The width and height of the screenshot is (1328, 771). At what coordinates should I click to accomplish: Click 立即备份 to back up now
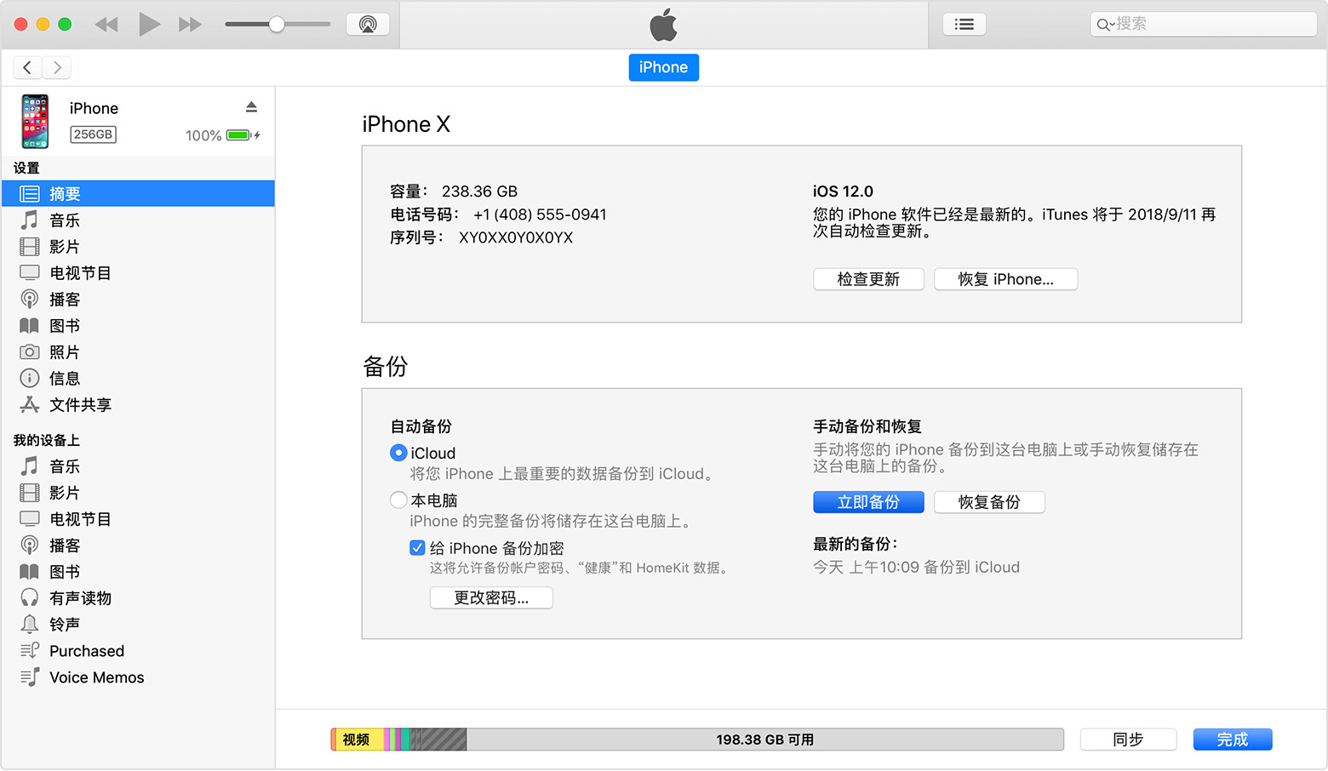click(x=868, y=502)
